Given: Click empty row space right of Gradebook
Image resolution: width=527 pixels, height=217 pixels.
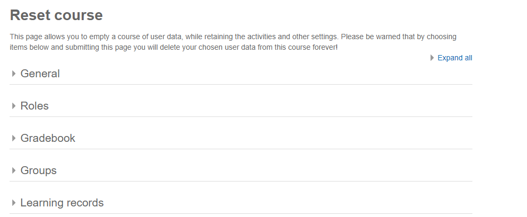Looking at the screenshot, I should (265, 139).
